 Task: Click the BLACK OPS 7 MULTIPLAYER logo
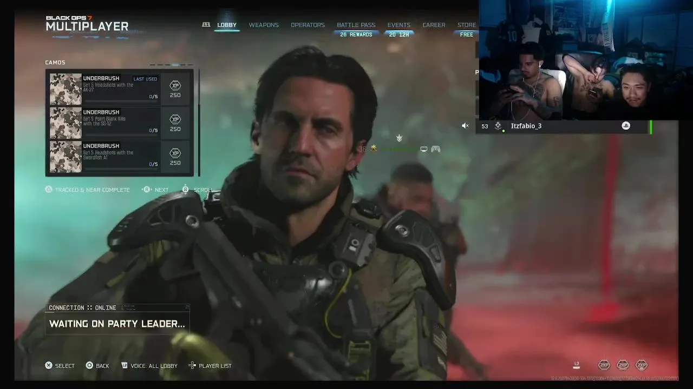(87, 23)
